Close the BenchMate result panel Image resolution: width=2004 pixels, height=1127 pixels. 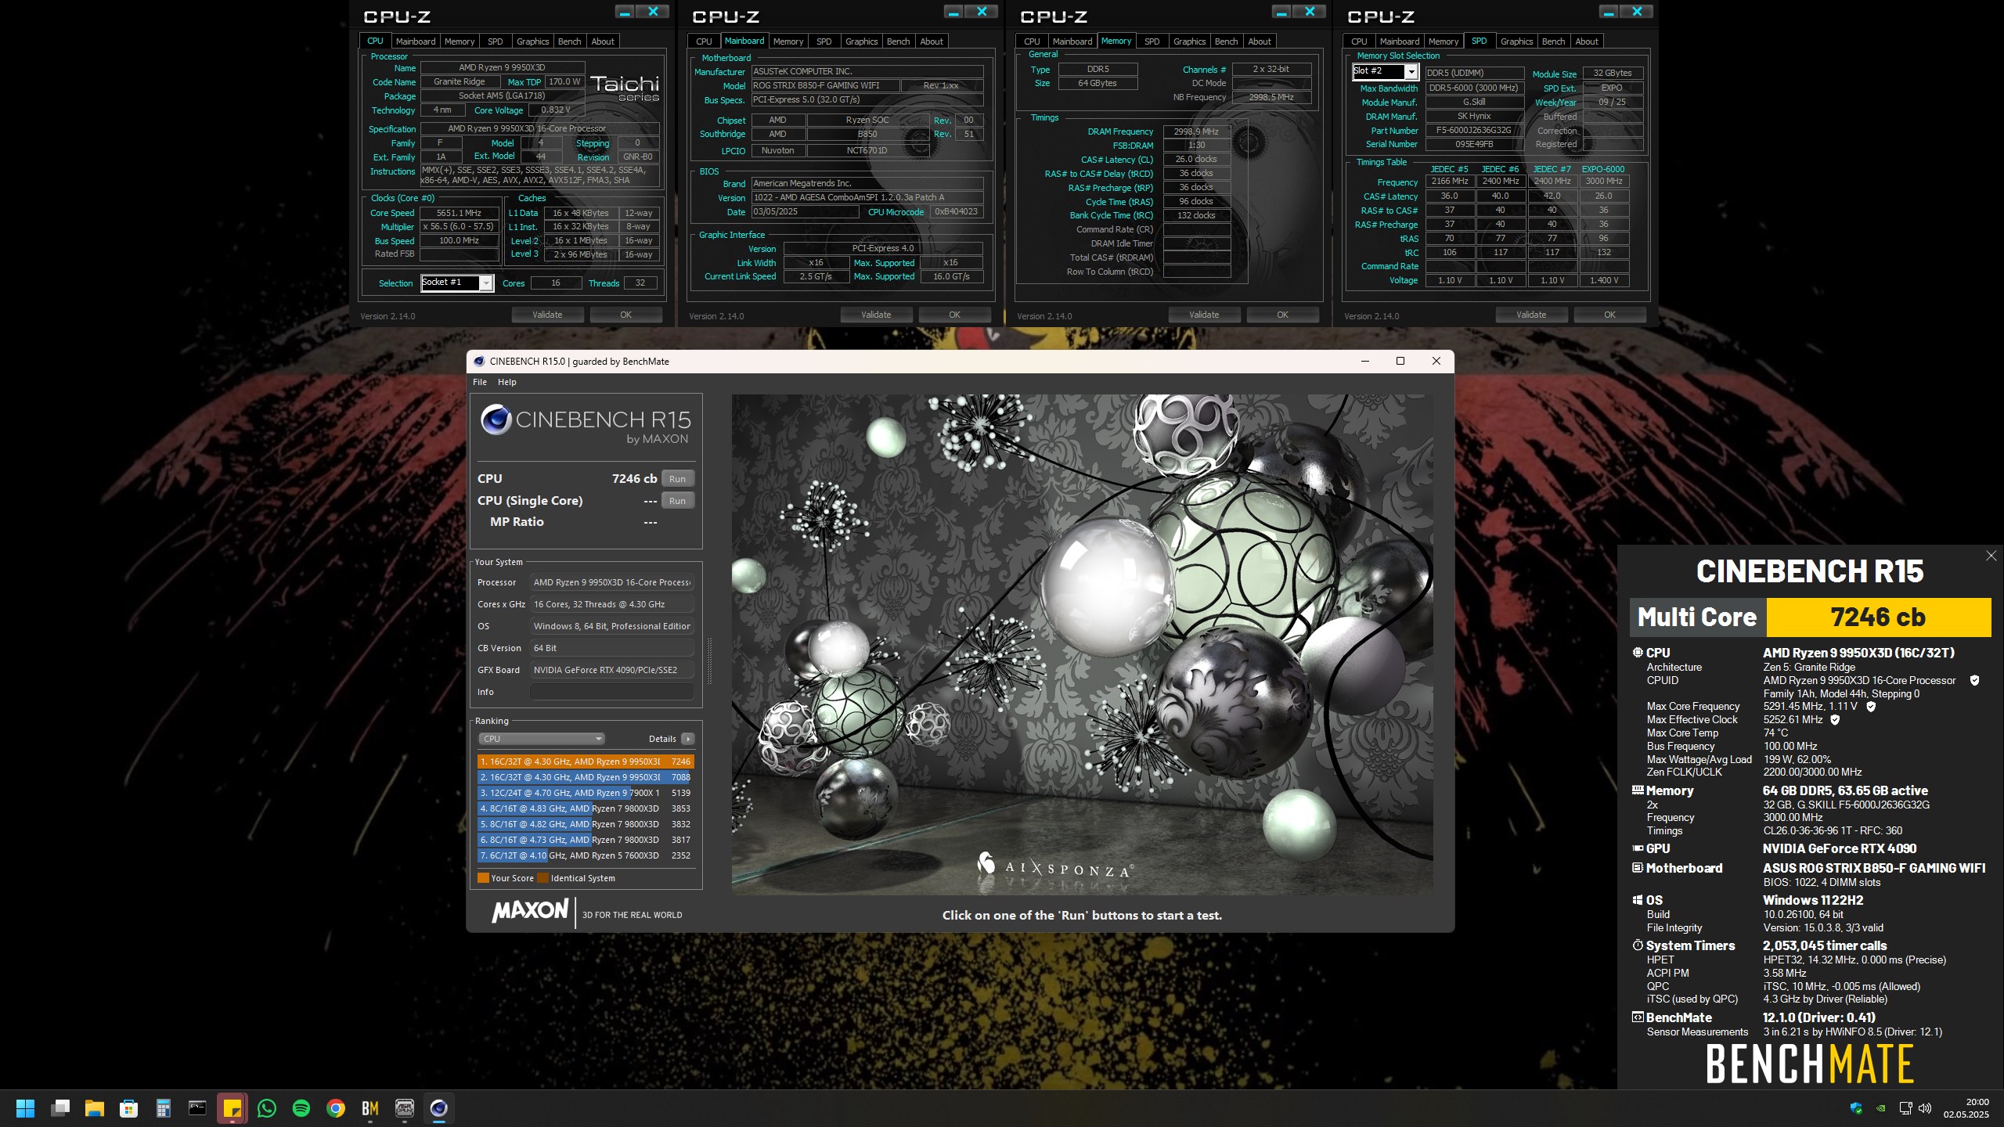click(x=1991, y=556)
